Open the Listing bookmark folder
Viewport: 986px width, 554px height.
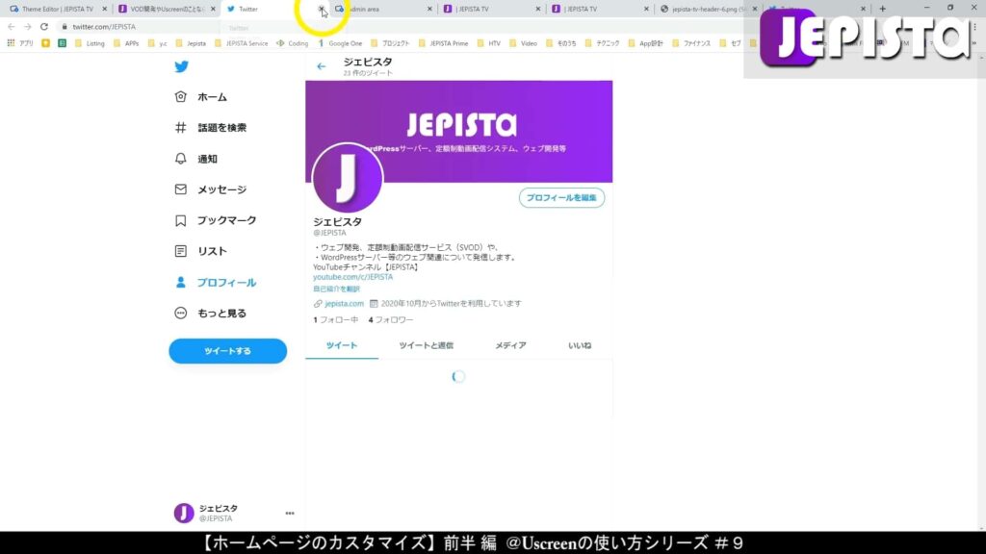click(90, 43)
